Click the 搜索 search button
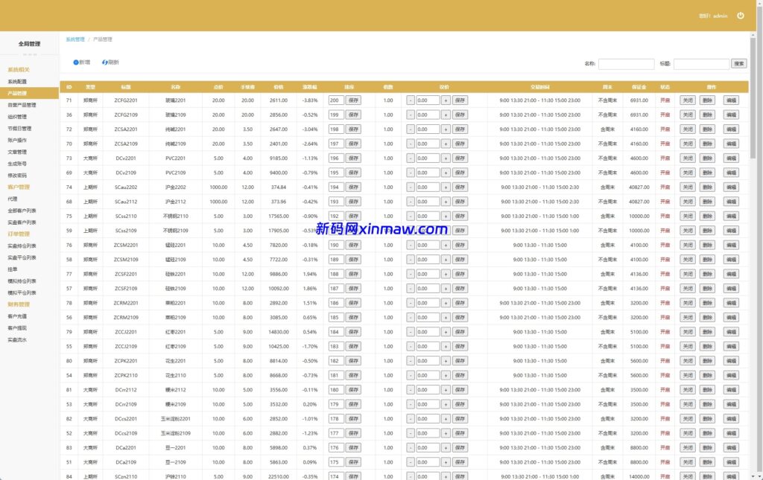This screenshot has width=763, height=480. pos(738,64)
